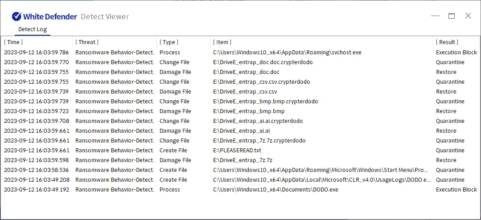The width and height of the screenshot is (481, 220).
Task: Click the Item column header
Action: coord(222,42)
